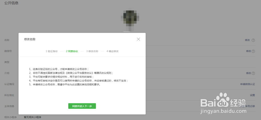Open help icon beside 名称 修改
The height and width of the screenshot is (120, 261).
(253, 40)
